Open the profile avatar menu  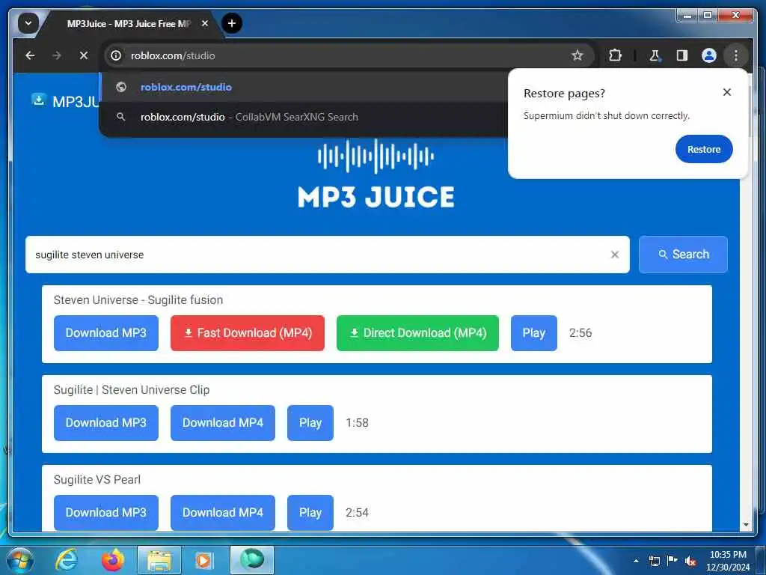709,55
